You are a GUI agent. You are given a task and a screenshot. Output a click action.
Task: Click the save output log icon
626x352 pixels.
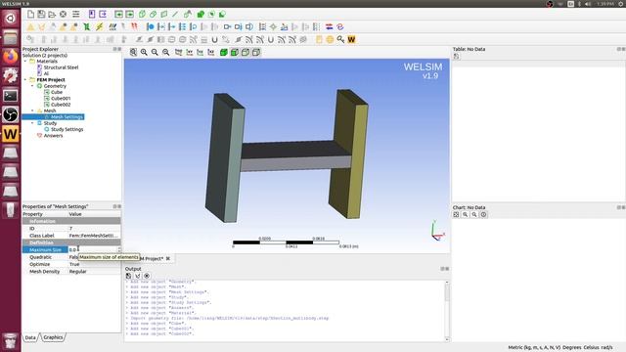tap(128, 276)
